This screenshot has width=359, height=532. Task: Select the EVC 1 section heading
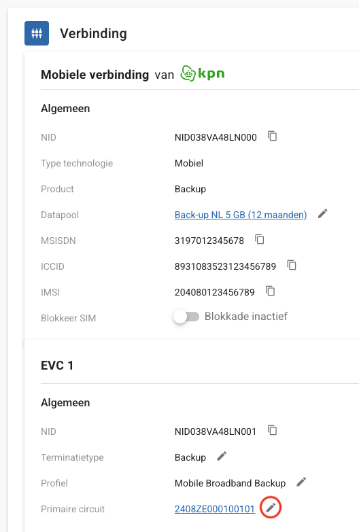point(57,366)
